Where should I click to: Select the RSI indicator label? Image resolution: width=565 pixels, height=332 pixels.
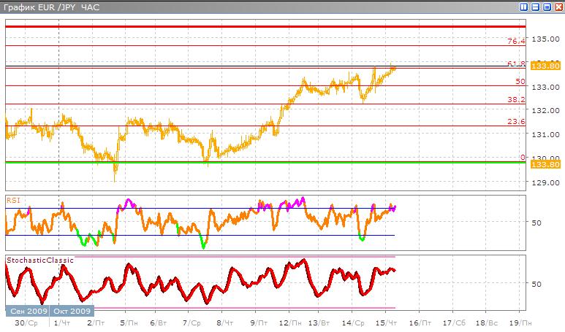coord(13,198)
